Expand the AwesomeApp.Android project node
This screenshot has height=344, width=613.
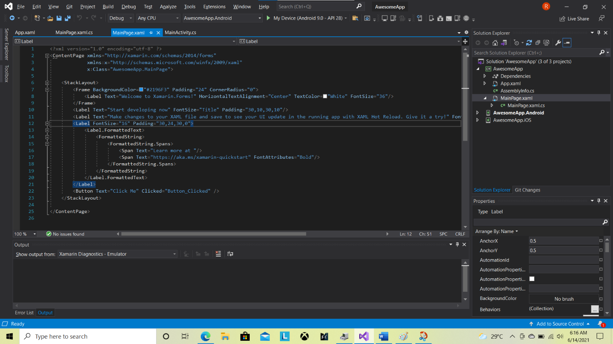(x=477, y=113)
